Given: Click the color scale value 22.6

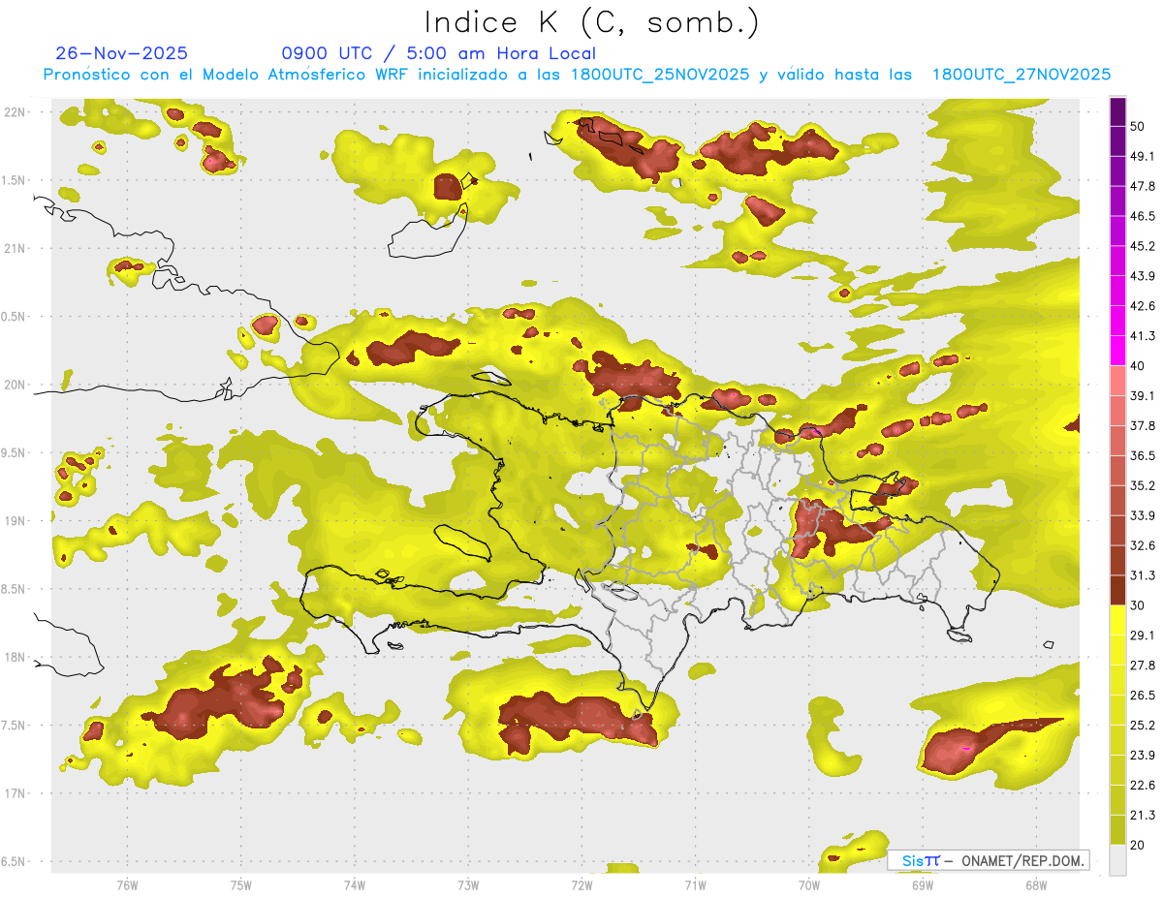Looking at the screenshot, I should click(x=1143, y=786).
